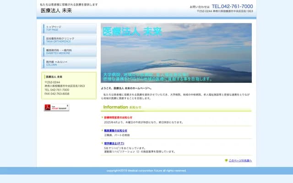Click the arrow bullet beside 理学療法士(PT)

pyautogui.click(x=103, y=143)
